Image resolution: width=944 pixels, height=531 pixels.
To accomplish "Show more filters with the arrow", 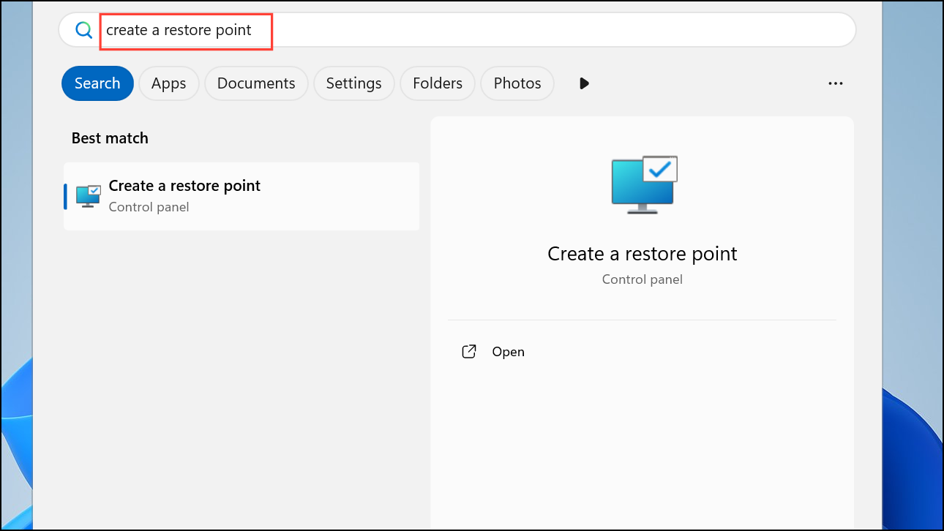I will click(x=584, y=83).
